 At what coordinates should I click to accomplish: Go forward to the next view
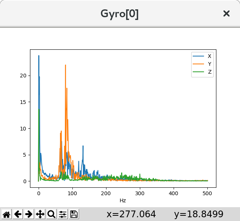(29, 214)
